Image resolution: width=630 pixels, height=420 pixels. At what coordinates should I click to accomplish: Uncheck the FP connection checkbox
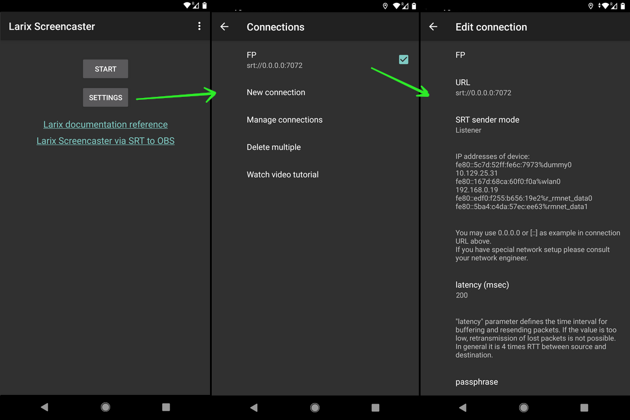(x=404, y=59)
